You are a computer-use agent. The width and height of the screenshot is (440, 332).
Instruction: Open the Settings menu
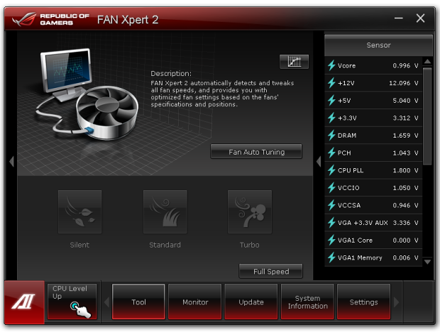(x=363, y=301)
